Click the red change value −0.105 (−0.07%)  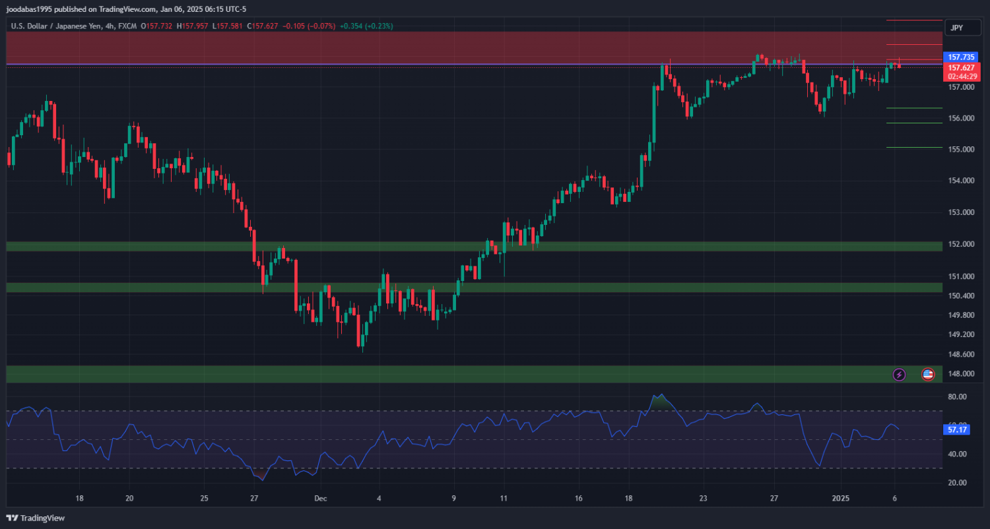[x=309, y=26]
